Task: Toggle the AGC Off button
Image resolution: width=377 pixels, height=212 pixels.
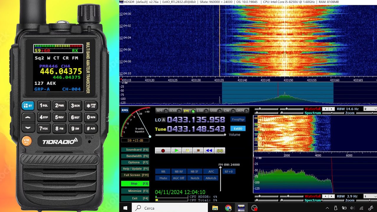Action: coord(179,178)
